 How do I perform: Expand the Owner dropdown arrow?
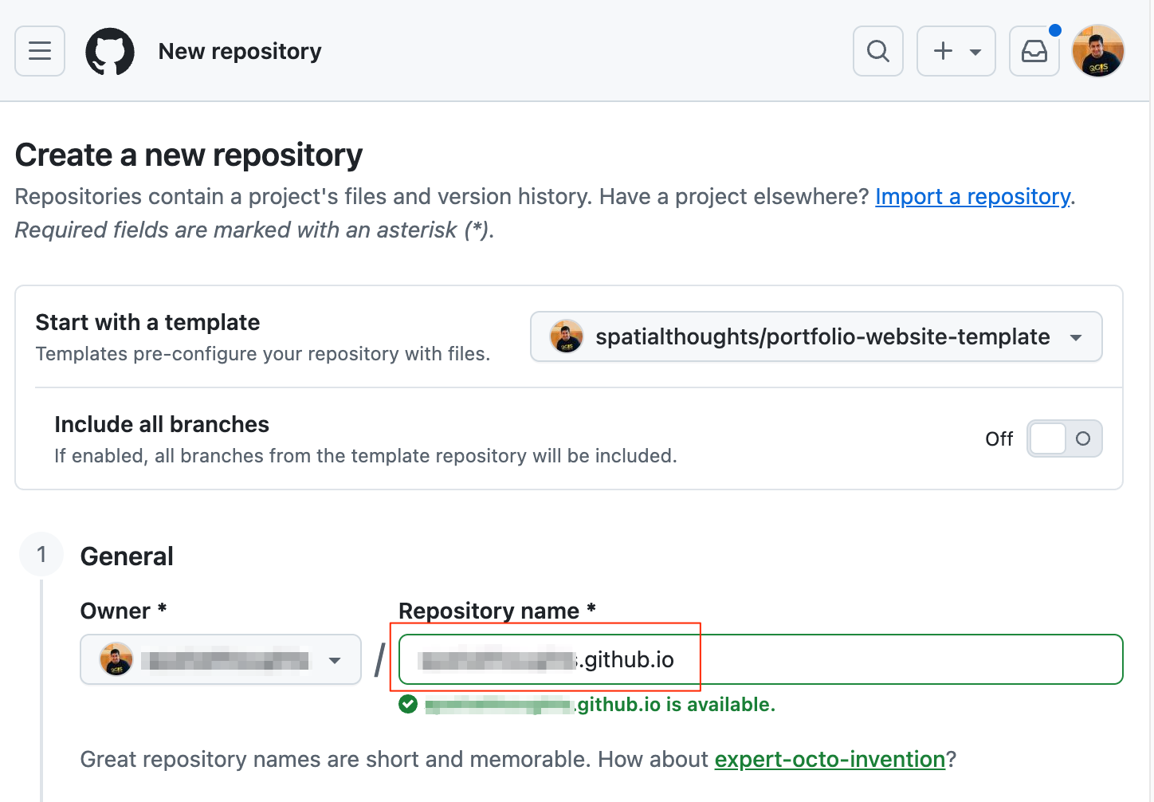click(335, 660)
